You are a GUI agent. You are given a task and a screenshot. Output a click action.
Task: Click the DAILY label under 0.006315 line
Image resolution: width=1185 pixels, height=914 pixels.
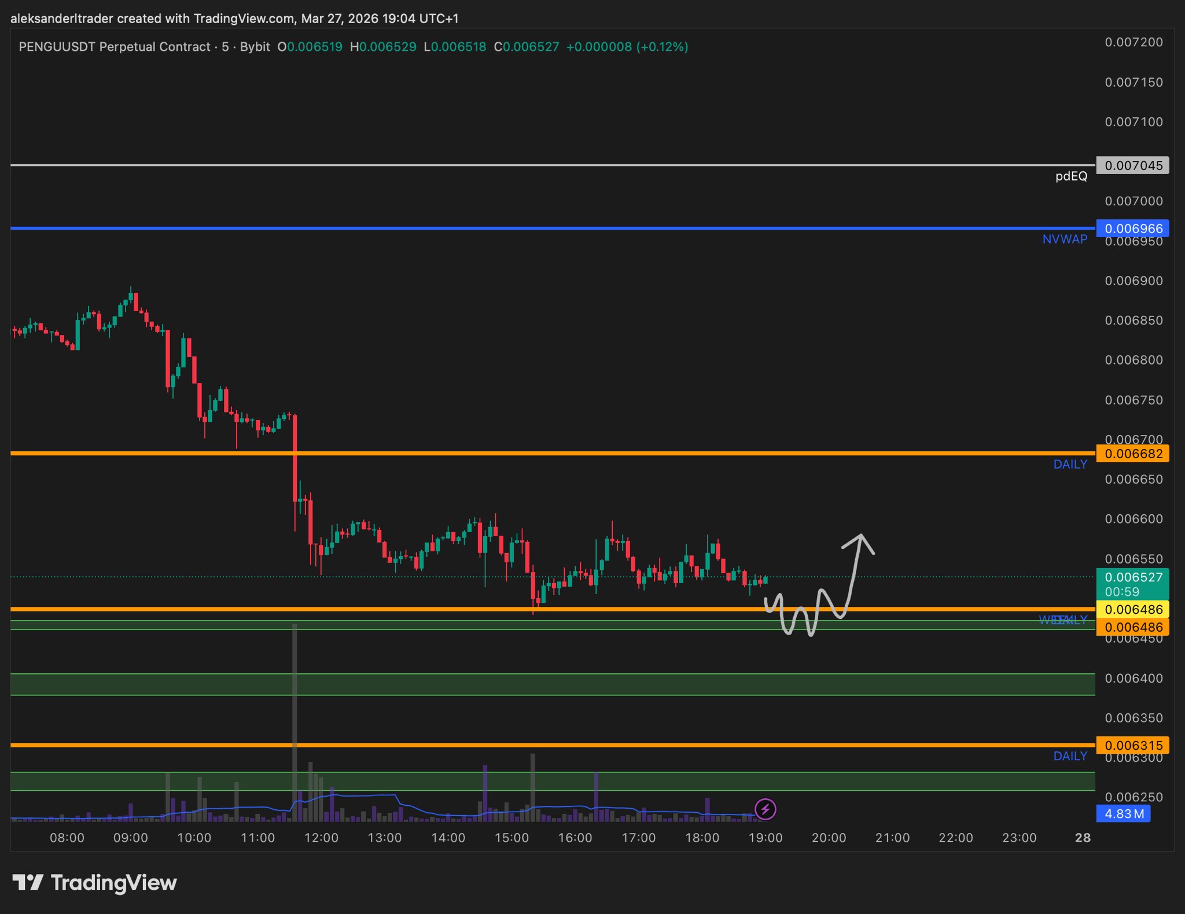click(x=1070, y=755)
